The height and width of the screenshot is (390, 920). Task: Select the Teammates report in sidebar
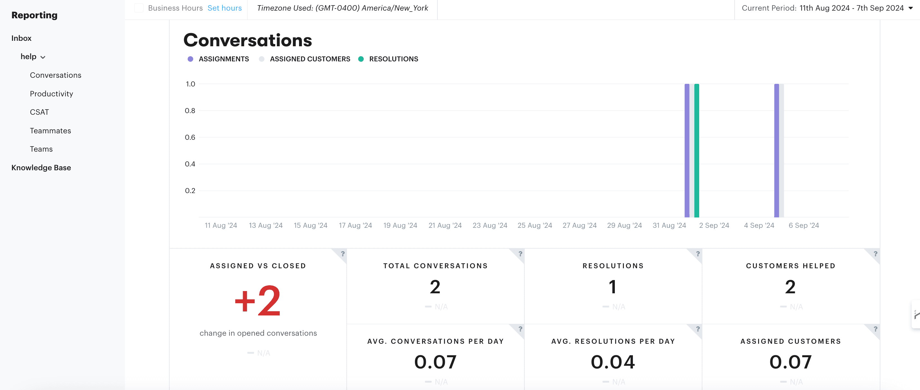tap(50, 130)
